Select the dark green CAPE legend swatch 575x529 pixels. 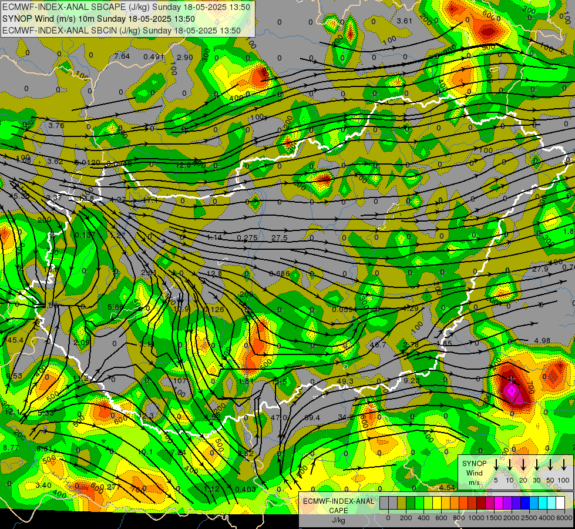[411, 503]
